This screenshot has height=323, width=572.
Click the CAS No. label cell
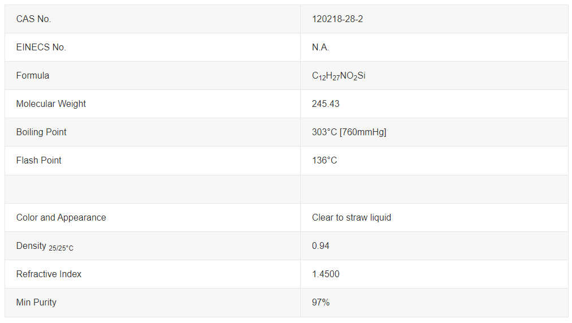click(x=153, y=19)
